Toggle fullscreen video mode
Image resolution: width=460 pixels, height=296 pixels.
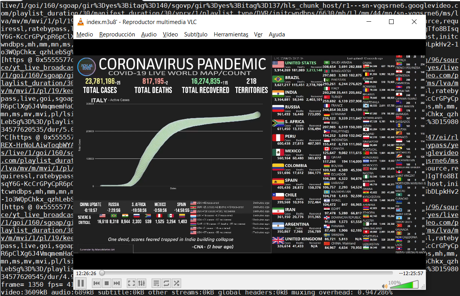(131, 283)
